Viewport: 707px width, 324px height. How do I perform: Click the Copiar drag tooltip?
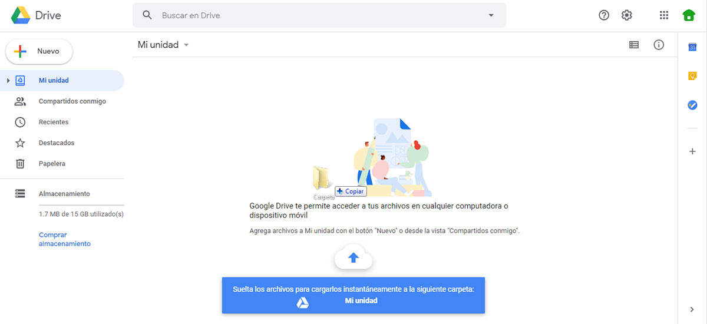(x=350, y=191)
